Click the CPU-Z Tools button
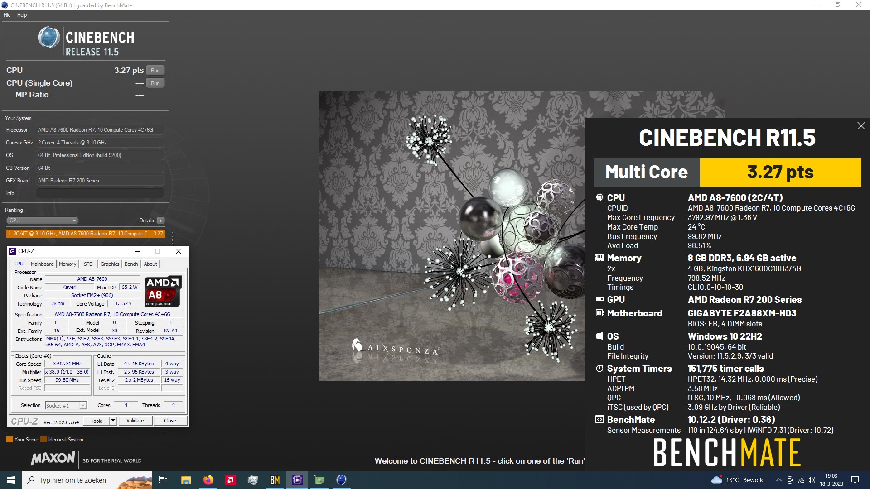The image size is (870, 489). [97, 421]
